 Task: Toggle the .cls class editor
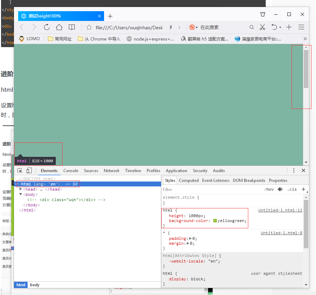pos(292,190)
